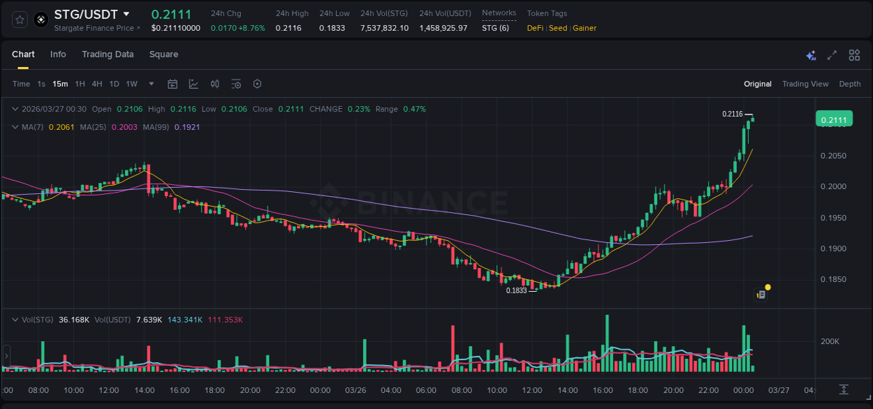Collapse the Vol(STG) indicator chevron
The width and height of the screenshot is (873, 409).
click(x=15, y=320)
